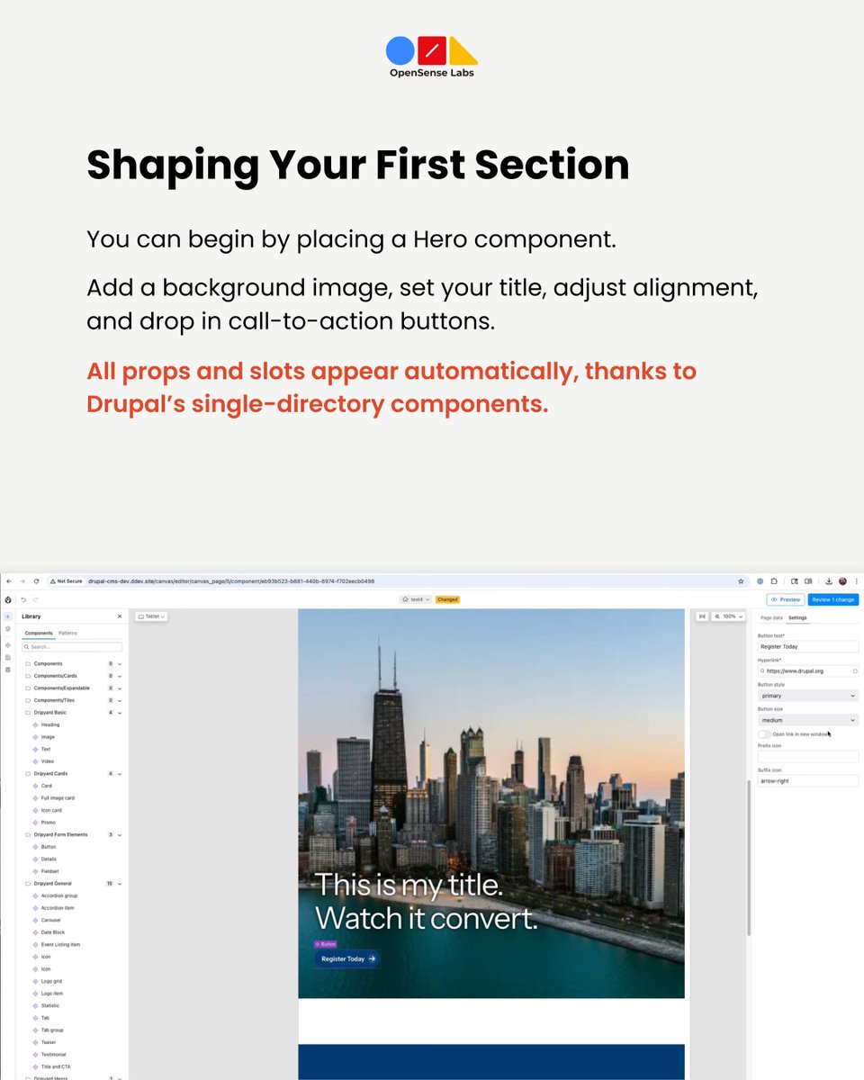Bookmark this page with the star icon

click(741, 581)
